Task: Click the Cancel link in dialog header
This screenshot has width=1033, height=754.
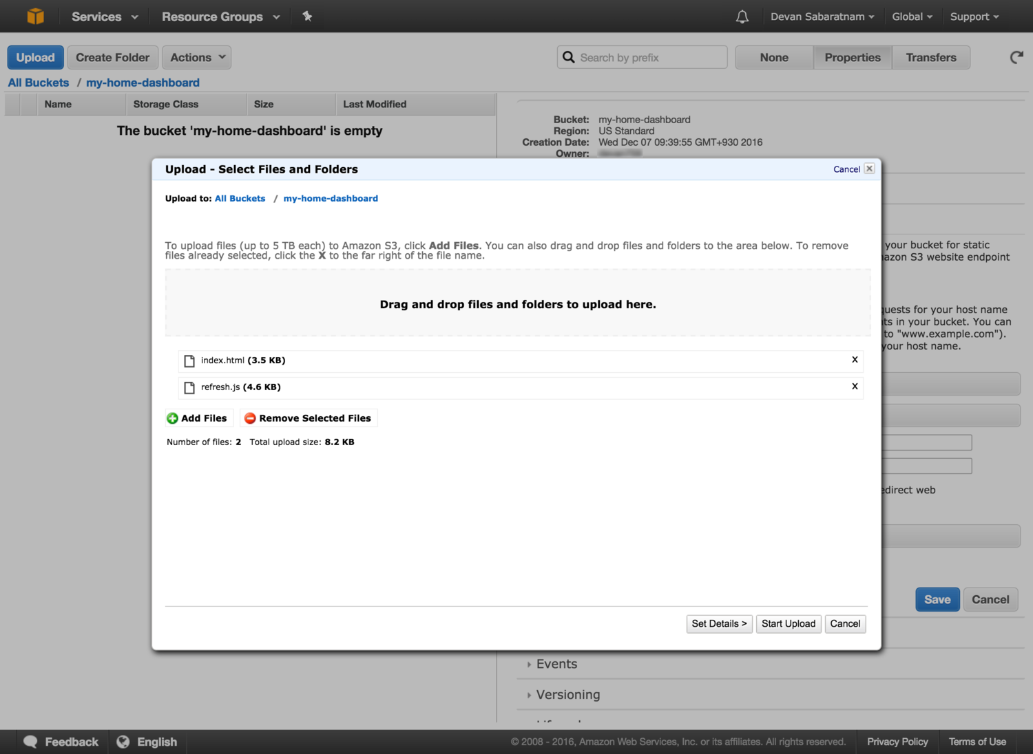Action: coord(846,169)
